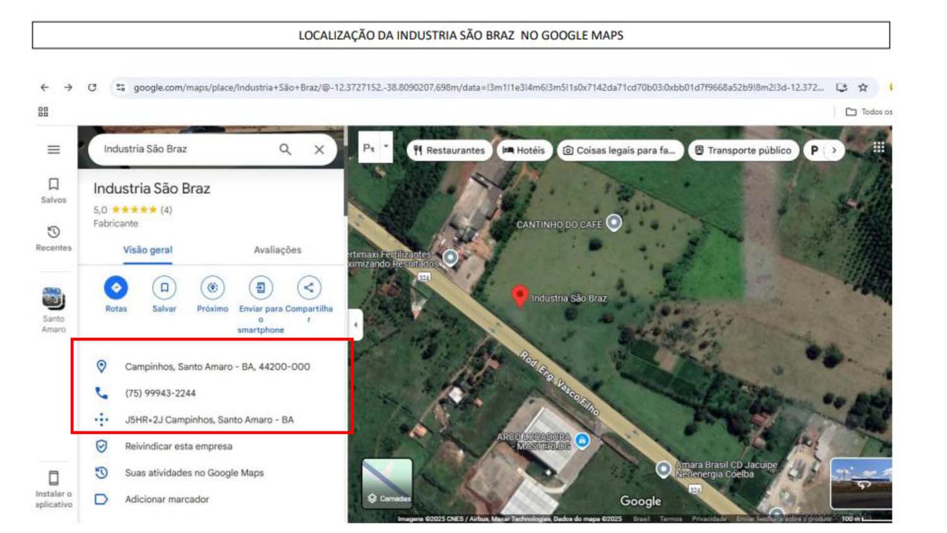This screenshot has height=533, width=947.
Task: Open Salvos saved places
Action: pyautogui.click(x=54, y=190)
